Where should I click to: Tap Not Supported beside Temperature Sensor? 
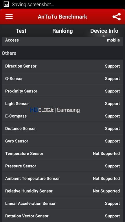click(x=106, y=153)
